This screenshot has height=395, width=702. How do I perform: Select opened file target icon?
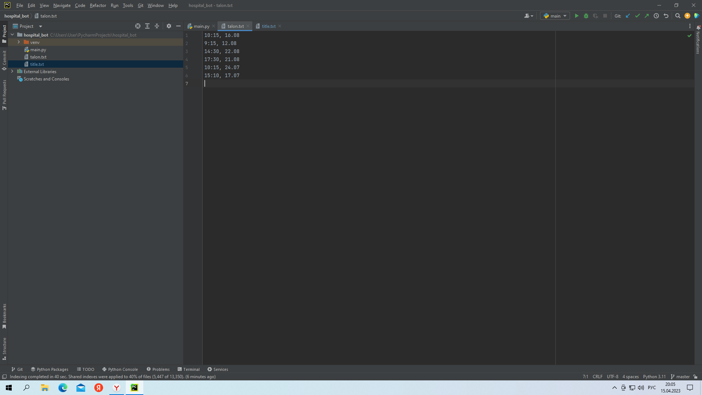pos(138,26)
